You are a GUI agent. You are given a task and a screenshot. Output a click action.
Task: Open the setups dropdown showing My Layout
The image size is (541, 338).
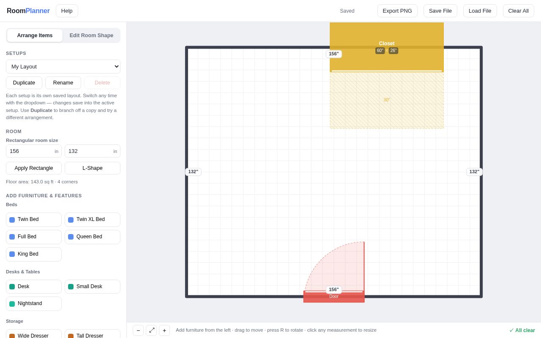pyautogui.click(x=63, y=67)
